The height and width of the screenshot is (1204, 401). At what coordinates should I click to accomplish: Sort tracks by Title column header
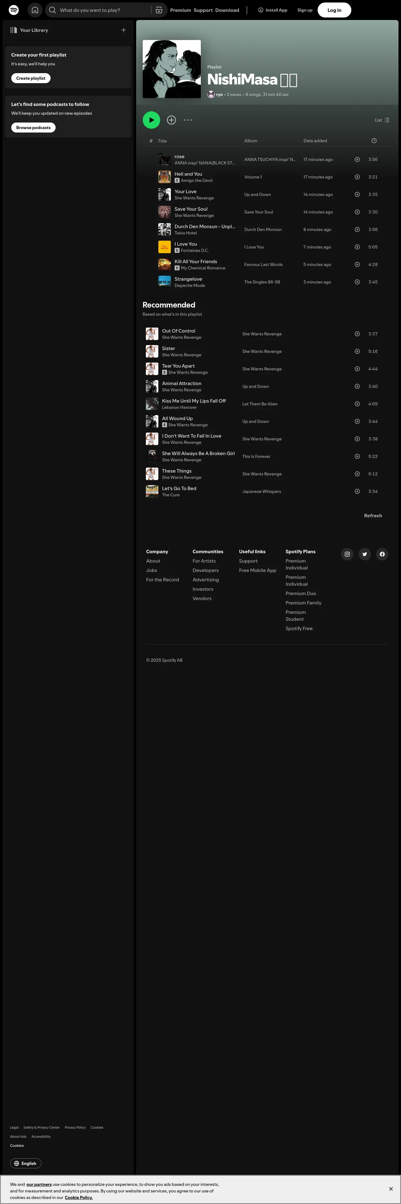162,141
